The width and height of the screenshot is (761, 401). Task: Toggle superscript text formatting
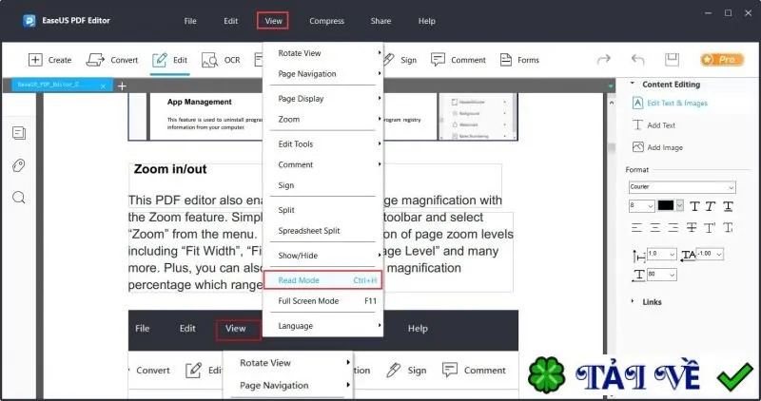[710, 227]
